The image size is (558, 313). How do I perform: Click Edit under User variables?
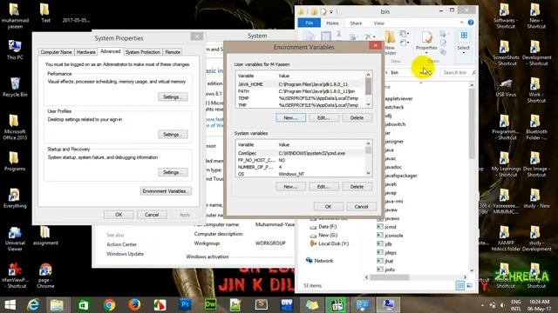(x=323, y=118)
